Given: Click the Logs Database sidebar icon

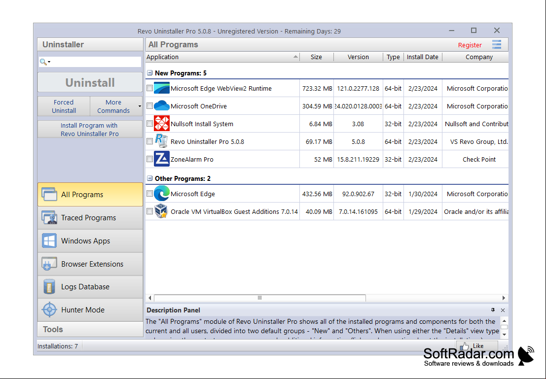Looking at the screenshot, I should (49, 287).
